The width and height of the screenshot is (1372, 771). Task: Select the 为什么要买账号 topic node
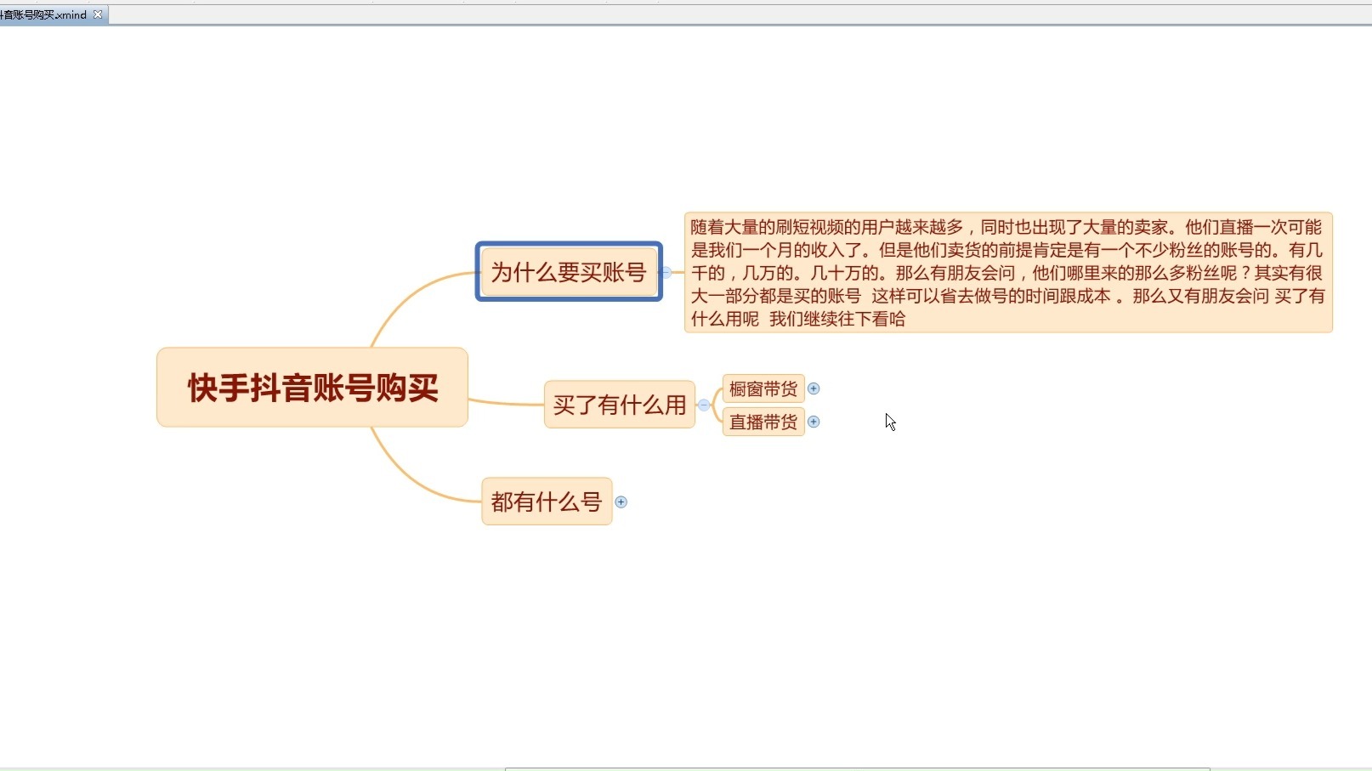point(569,272)
